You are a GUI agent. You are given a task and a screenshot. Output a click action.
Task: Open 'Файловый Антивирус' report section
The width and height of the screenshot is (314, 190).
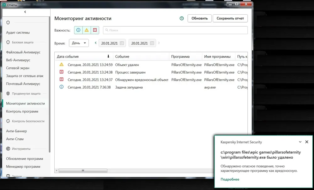click(23, 52)
